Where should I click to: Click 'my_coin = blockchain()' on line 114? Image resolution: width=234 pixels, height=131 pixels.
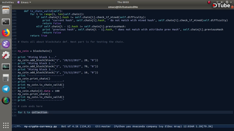[35, 51]
